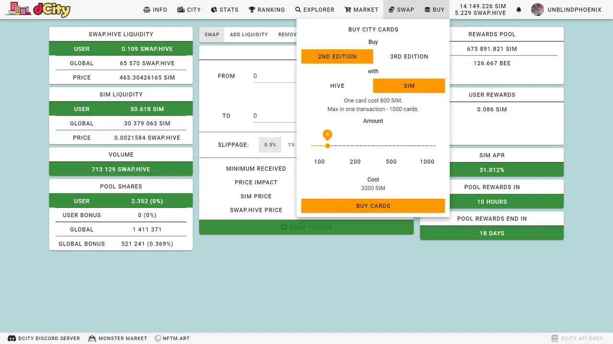
Task: Click UNBLINDPHOENIX username
Action: pyautogui.click(x=574, y=10)
